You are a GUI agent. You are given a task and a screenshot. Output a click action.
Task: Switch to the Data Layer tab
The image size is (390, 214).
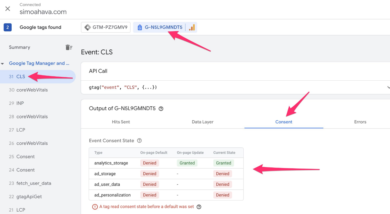[x=203, y=122]
